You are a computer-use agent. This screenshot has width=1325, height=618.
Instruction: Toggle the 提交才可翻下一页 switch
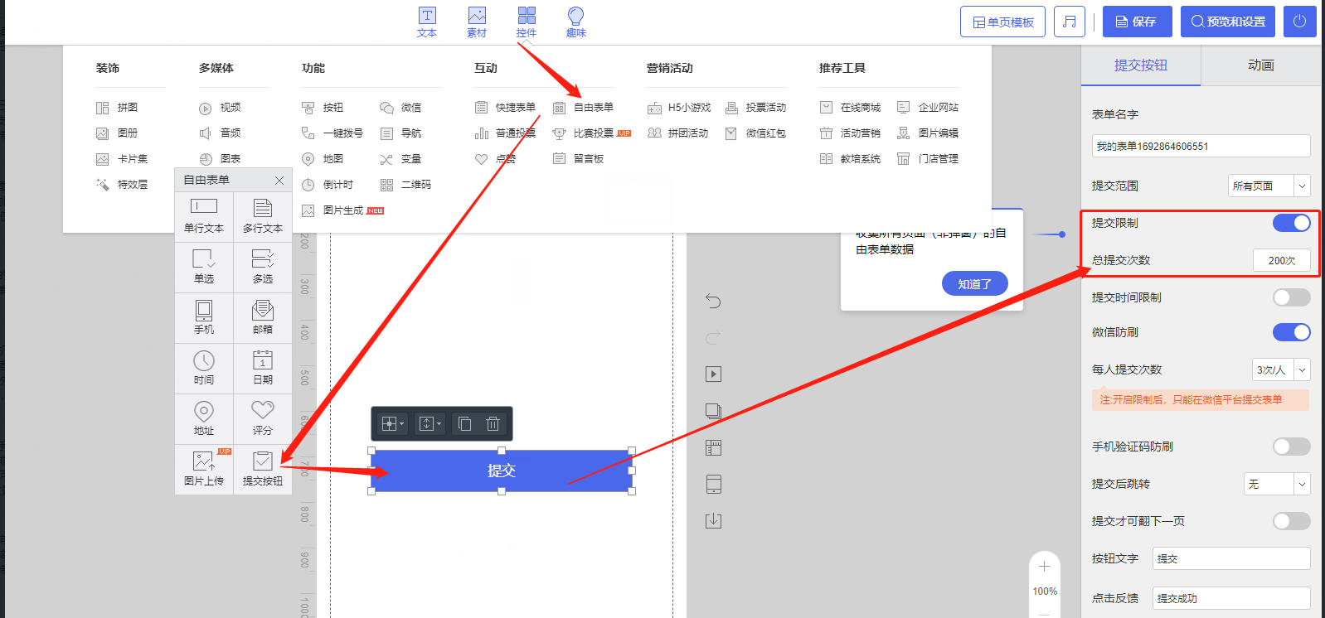coord(1292,521)
